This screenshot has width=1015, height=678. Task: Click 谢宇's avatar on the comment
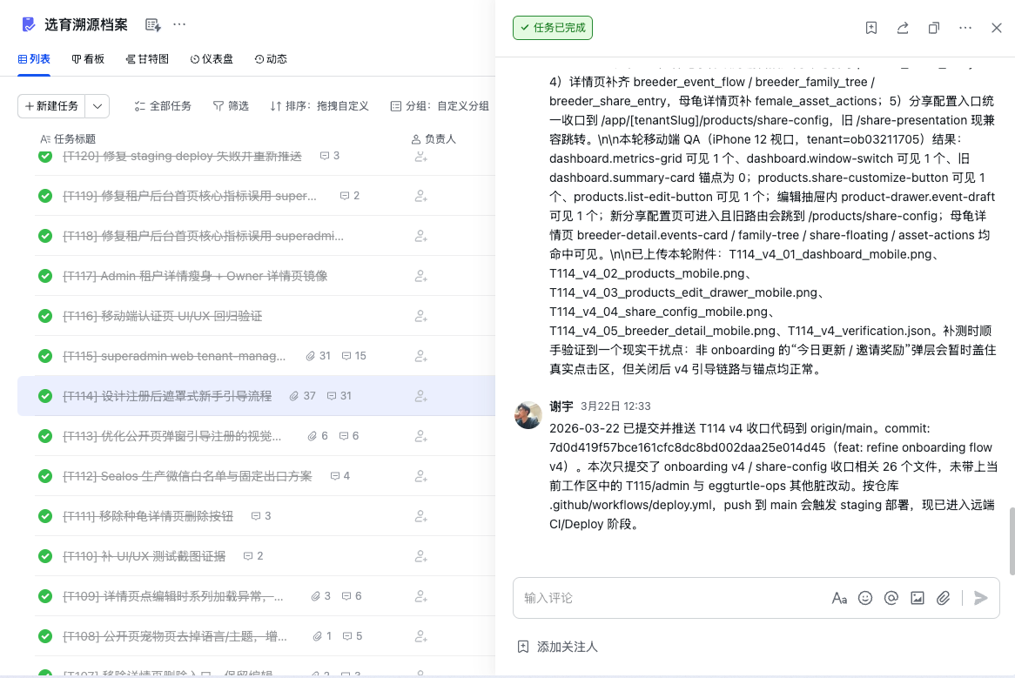[x=528, y=415]
